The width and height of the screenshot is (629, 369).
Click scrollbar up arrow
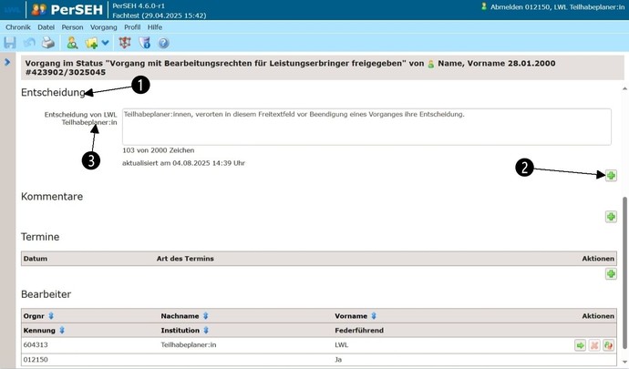point(624,88)
